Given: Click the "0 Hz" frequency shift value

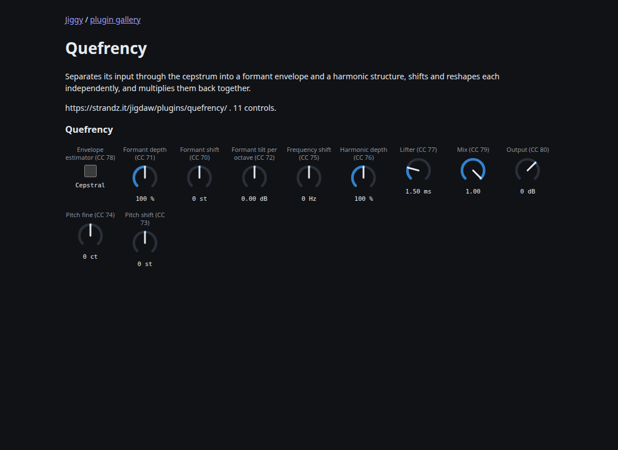Looking at the screenshot, I should click(309, 199).
